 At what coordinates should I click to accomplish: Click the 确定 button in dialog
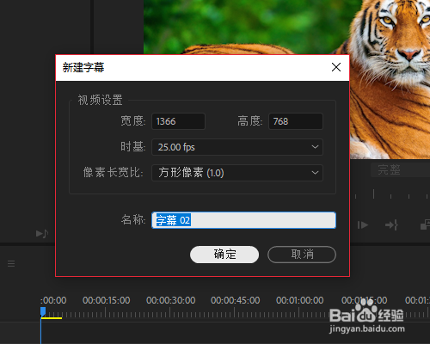[224, 255]
